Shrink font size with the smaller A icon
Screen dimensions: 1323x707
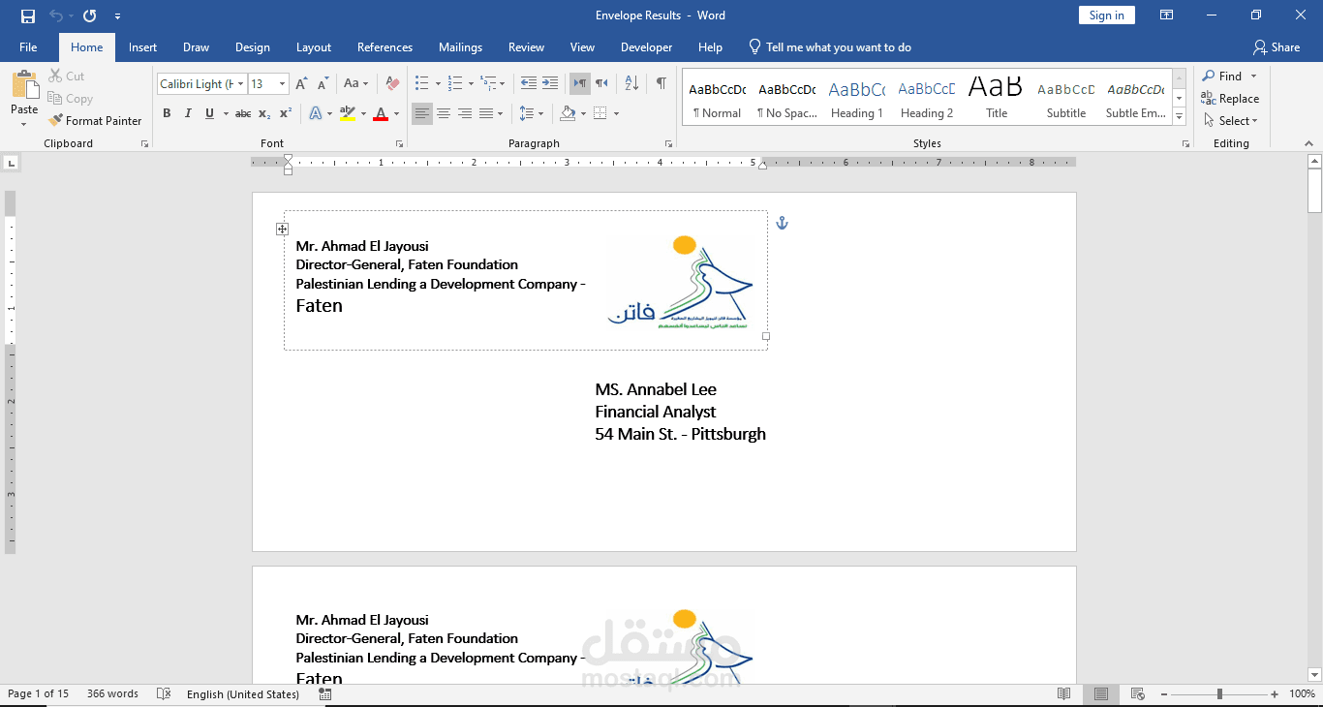(323, 84)
